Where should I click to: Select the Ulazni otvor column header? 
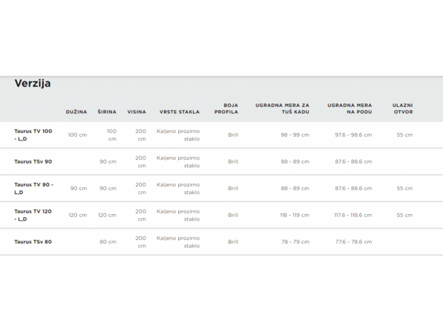click(403, 108)
